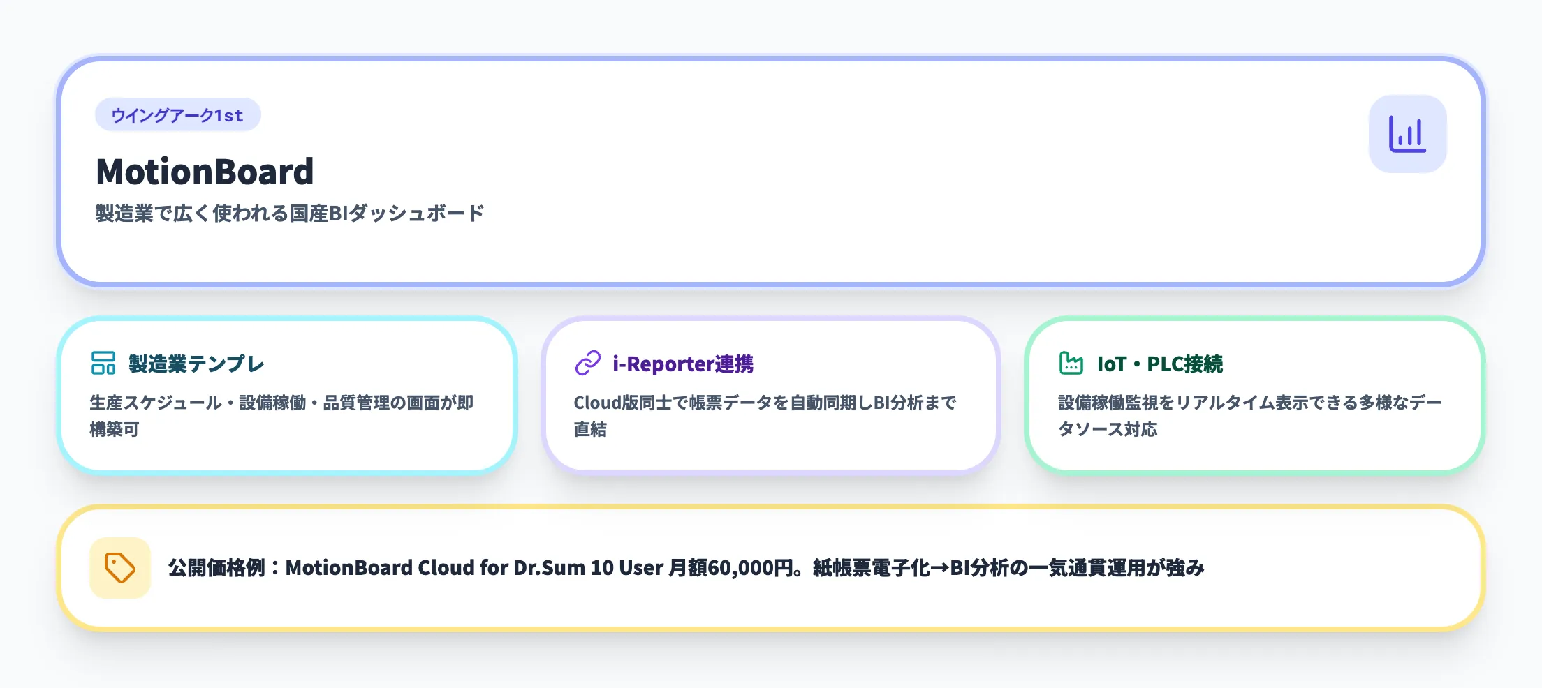Select the purple connection icon on the i-Reporter card
The width and height of the screenshot is (1542, 688).
pos(587,363)
